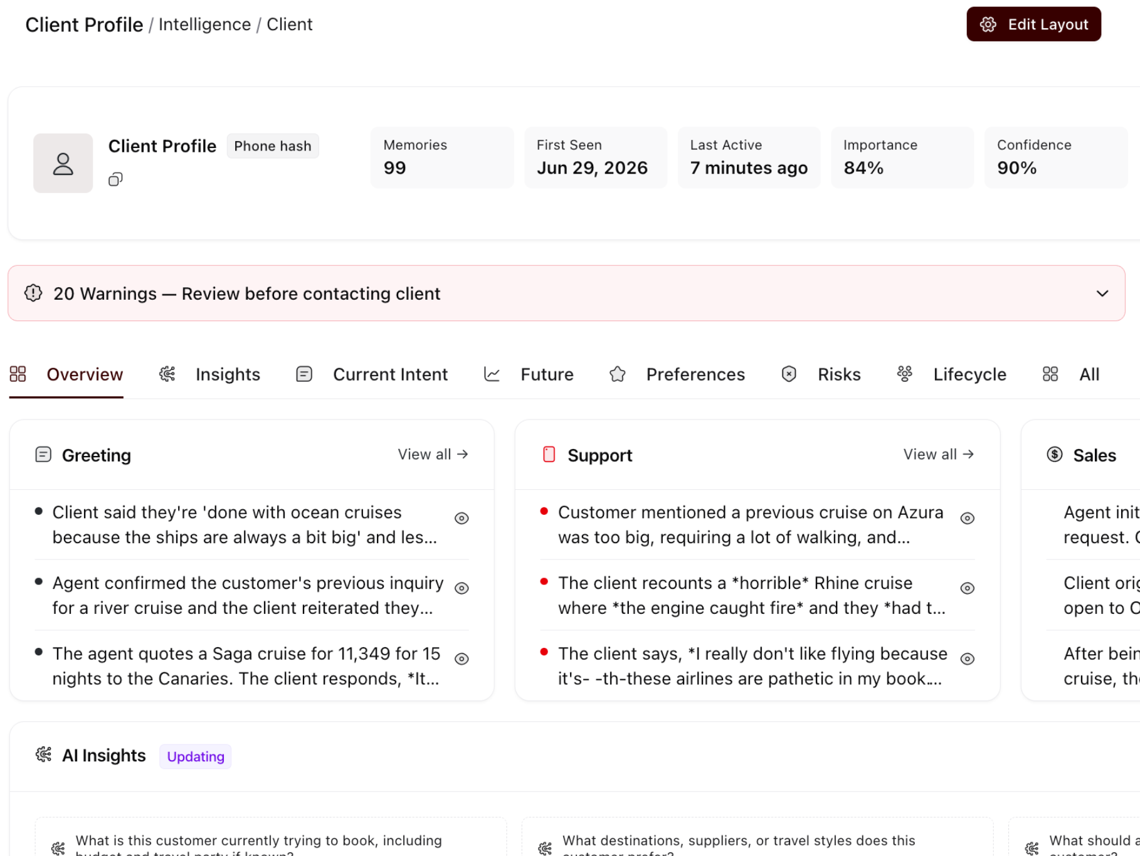Viewport: 1140px width, 856px height.
Task: Switch to the Overview tab
Action: 66,374
